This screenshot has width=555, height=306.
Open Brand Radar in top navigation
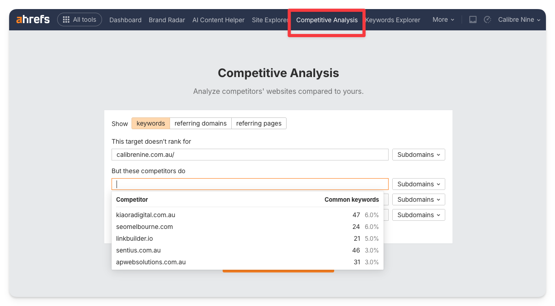(167, 20)
